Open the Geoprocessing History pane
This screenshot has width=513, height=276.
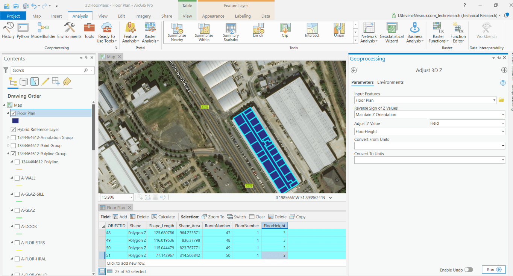8,32
